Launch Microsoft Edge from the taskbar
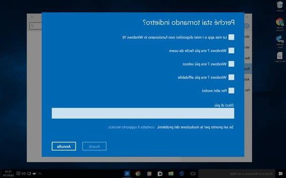 point(181,174)
